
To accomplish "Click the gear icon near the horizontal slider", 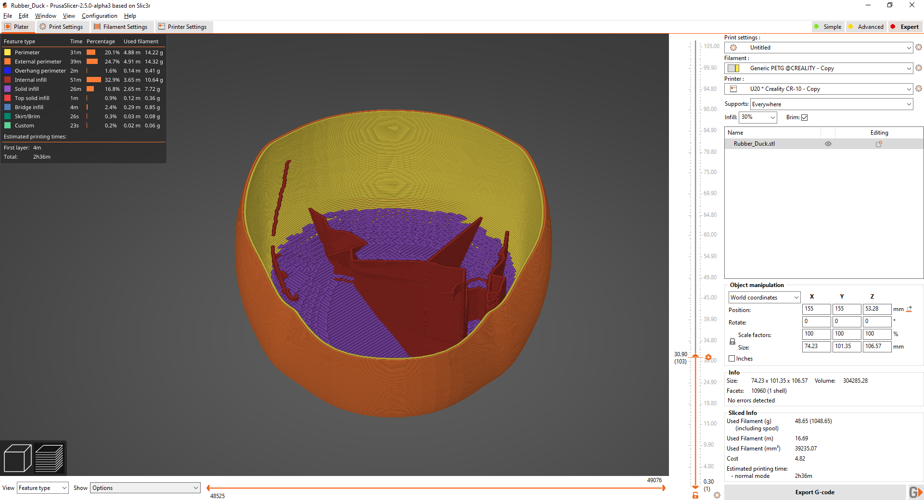I will coord(717,495).
